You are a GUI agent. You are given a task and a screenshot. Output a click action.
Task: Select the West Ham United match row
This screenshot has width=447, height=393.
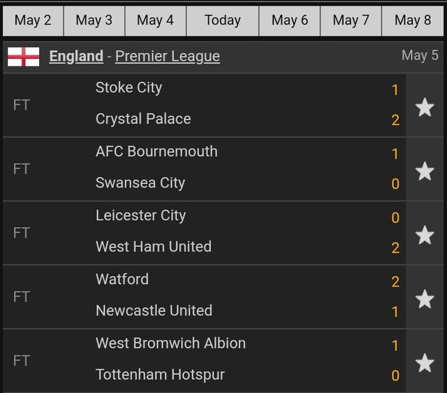[204, 233]
